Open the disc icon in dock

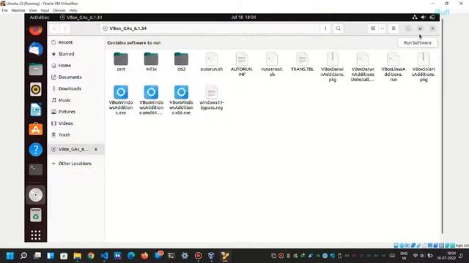36,195
